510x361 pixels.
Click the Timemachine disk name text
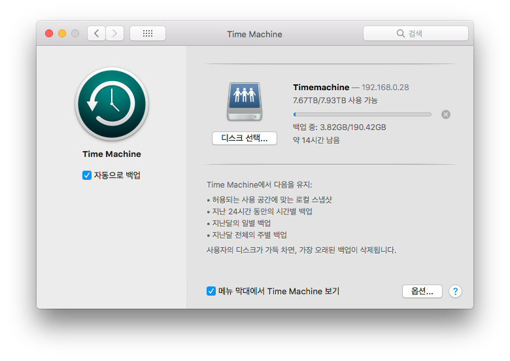click(x=321, y=88)
